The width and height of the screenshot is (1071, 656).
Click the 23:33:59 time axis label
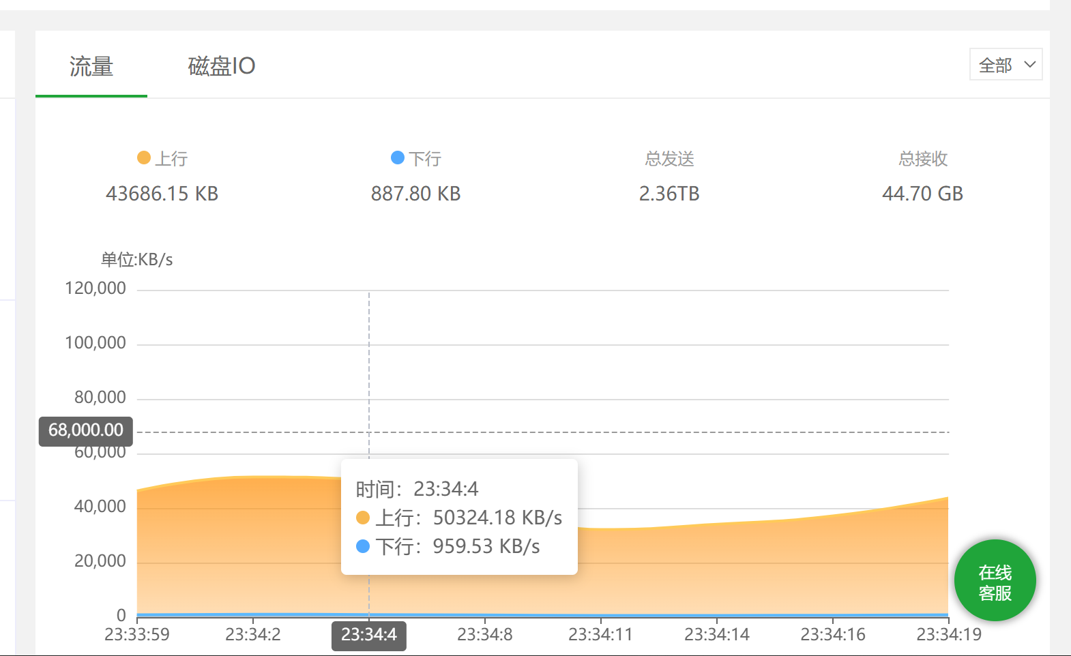click(x=137, y=635)
